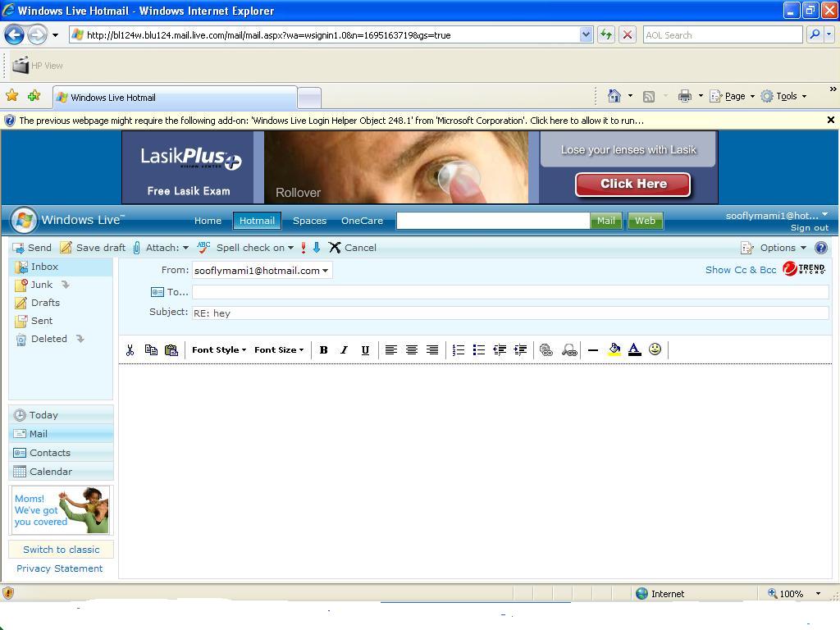Open the OneCare tab

(x=362, y=221)
